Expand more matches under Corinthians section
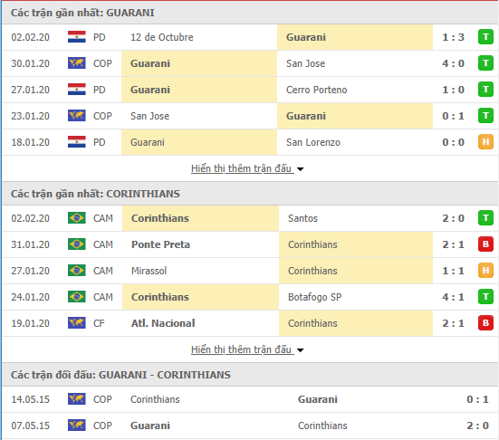Screen dimensions: 499x440 tap(242, 349)
